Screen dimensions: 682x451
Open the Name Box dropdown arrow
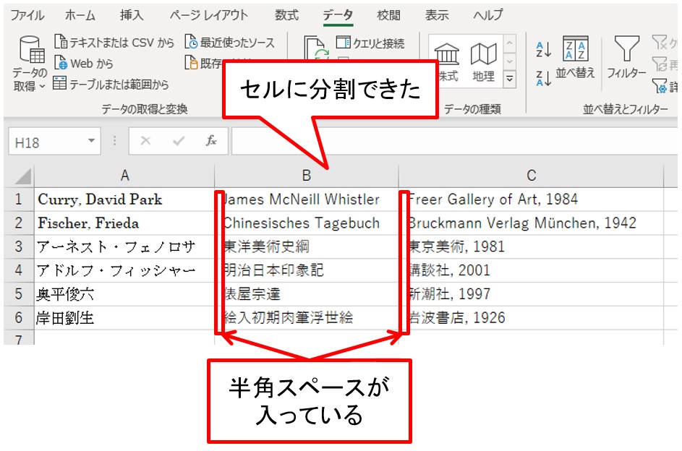[91, 142]
